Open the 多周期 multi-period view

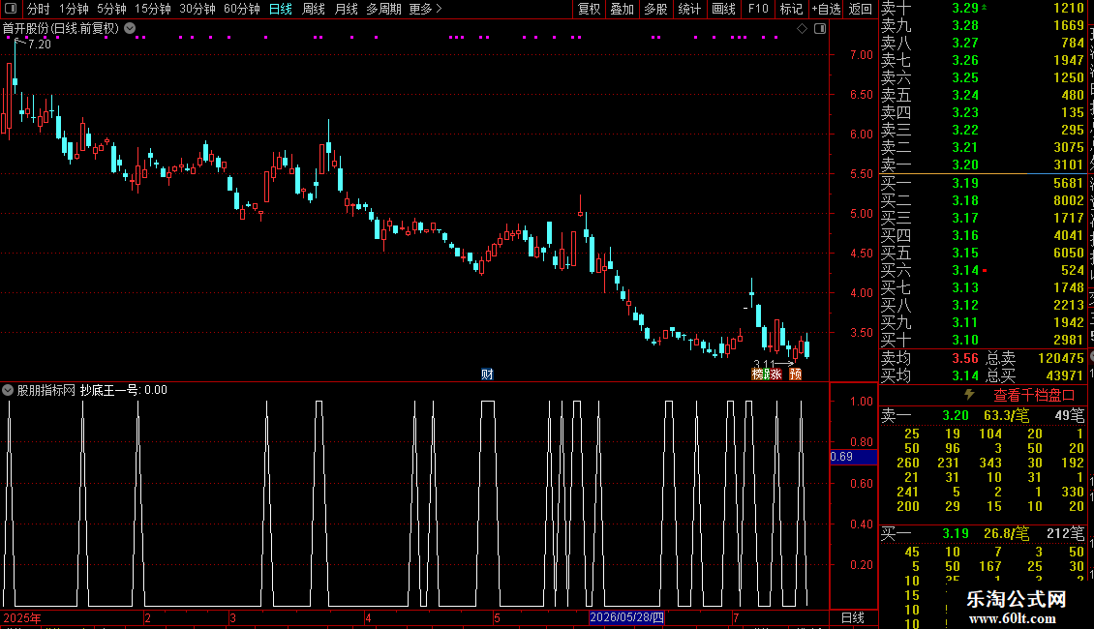click(x=383, y=9)
